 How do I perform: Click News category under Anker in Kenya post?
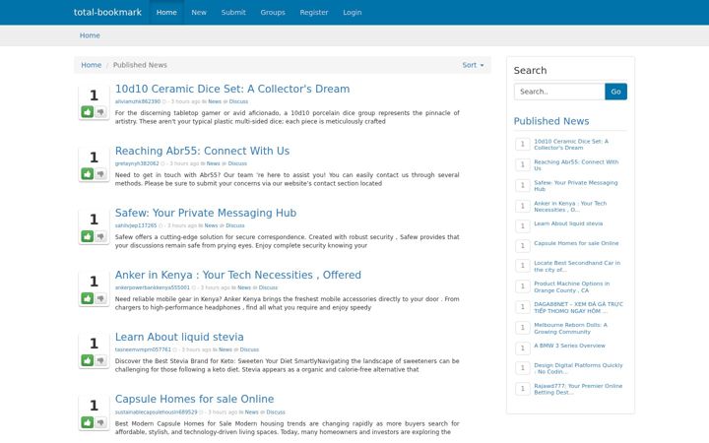(x=244, y=287)
